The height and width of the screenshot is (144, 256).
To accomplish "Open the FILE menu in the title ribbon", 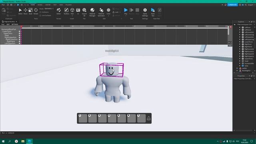I will (3, 5).
